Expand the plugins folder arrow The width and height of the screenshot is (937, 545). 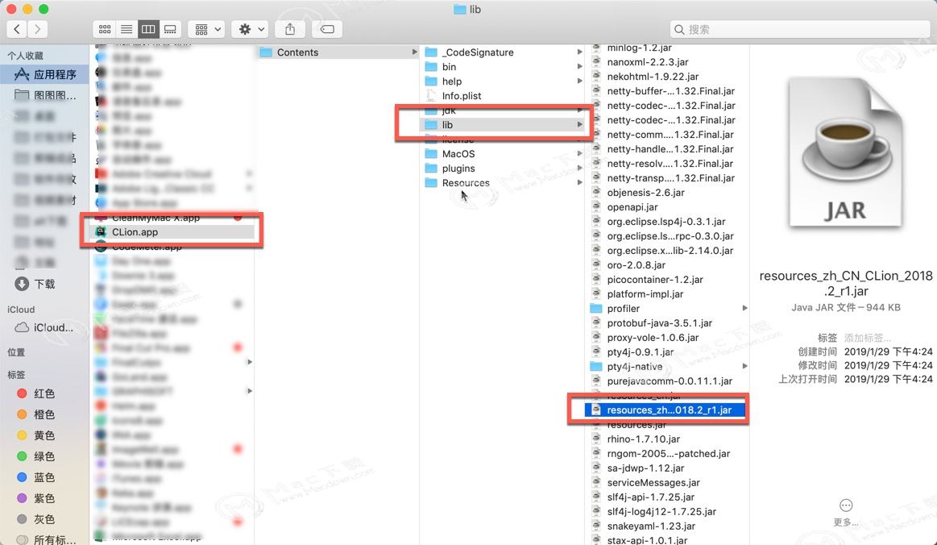[579, 168]
